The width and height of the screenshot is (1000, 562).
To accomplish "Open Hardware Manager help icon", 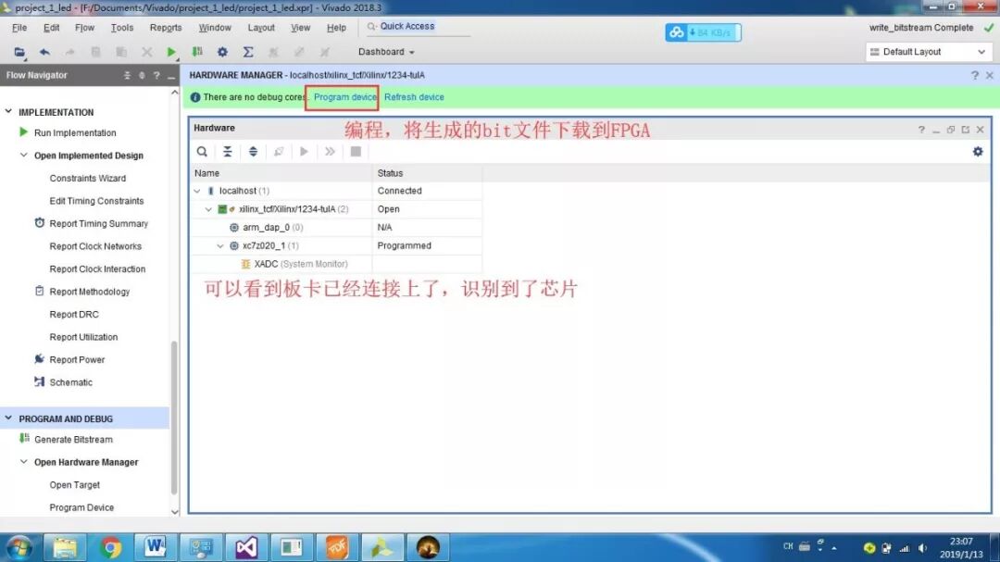I will pyautogui.click(x=975, y=75).
